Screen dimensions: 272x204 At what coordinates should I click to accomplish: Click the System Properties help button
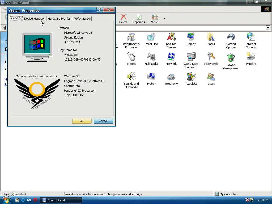pyautogui.click(x=100, y=10)
